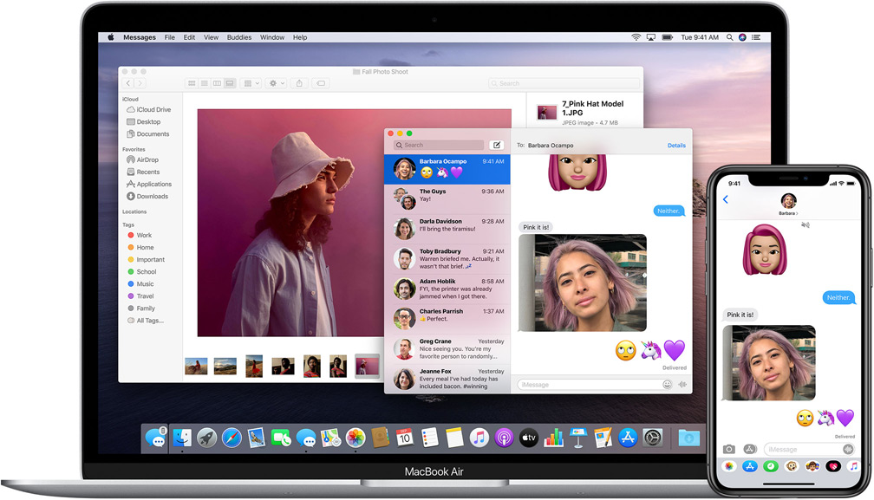Switch Finder to icon view
Viewport: 874px width, 500px height.
click(192, 83)
